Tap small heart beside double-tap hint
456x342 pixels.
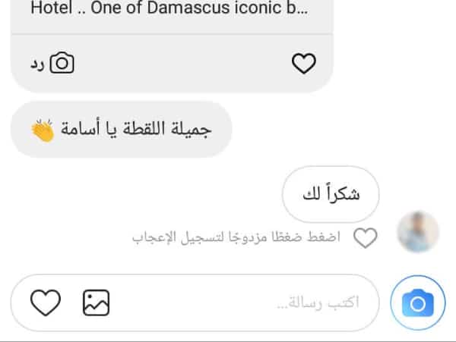[366, 238]
